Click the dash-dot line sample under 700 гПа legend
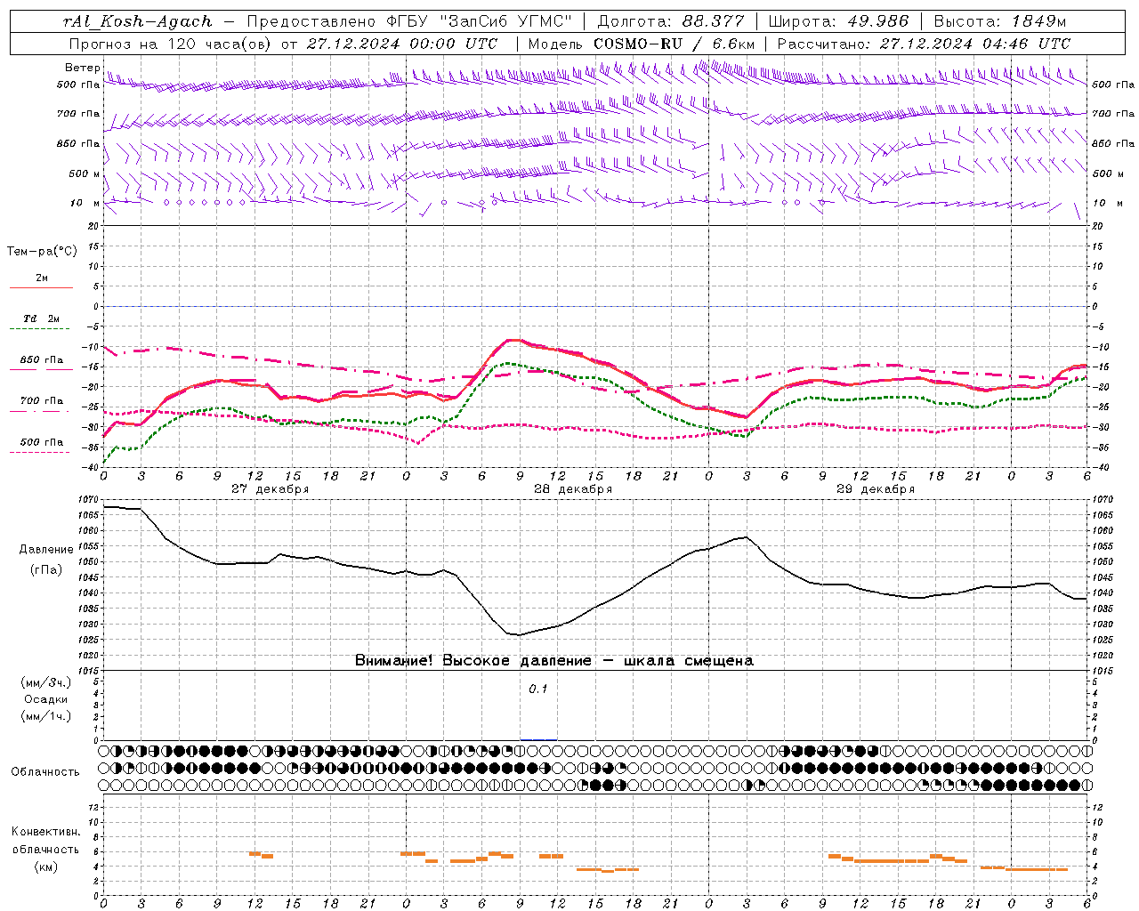 tap(41, 411)
